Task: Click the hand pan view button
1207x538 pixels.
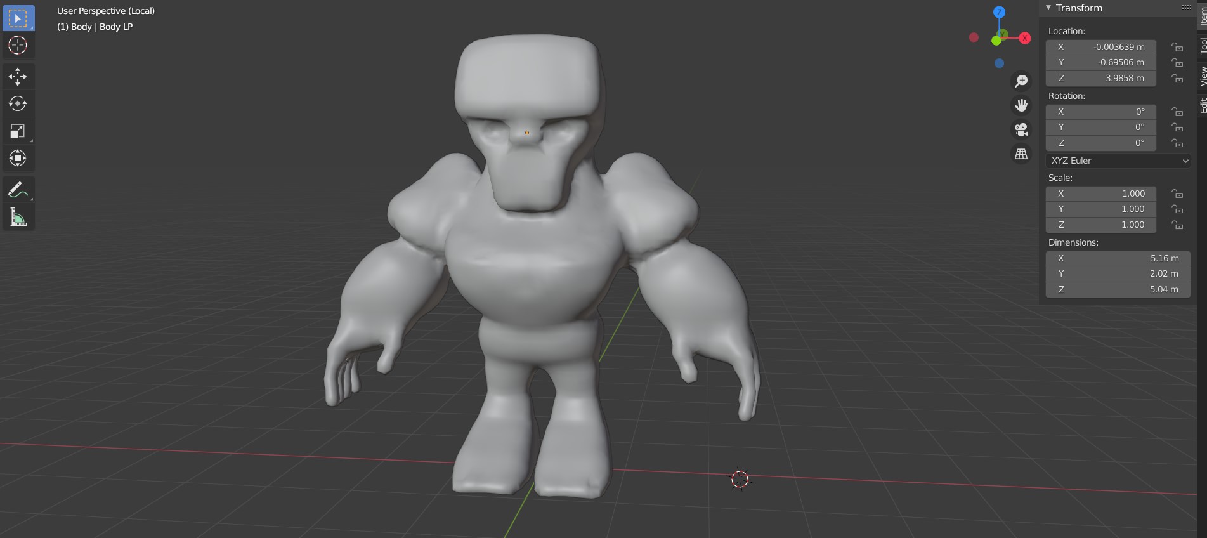Action: pyautogui.click(x=1021, y=105)
